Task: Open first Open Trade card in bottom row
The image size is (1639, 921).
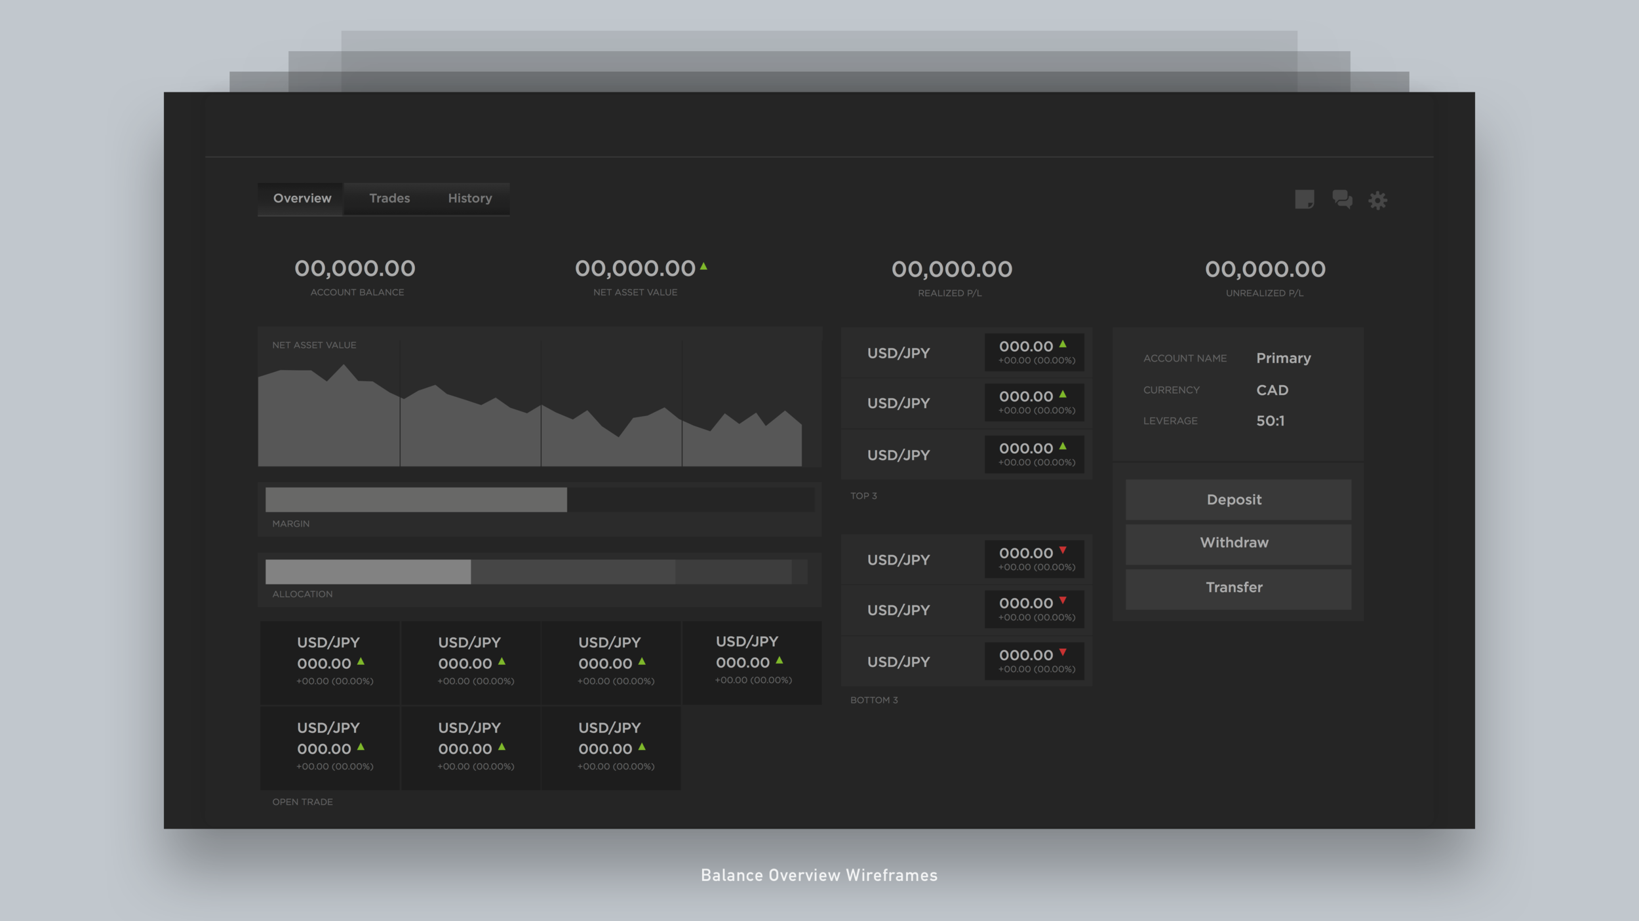Action: coord(330,747)
